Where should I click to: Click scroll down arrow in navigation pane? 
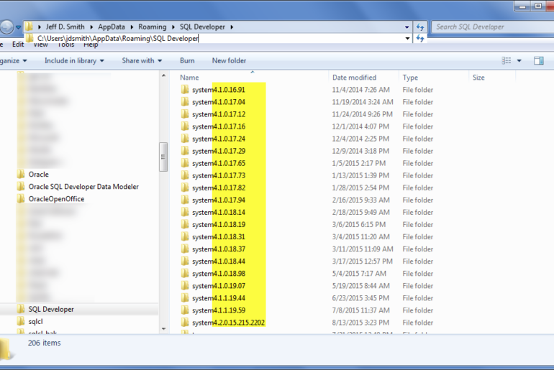pyautogui.click(x=163, y=329)
